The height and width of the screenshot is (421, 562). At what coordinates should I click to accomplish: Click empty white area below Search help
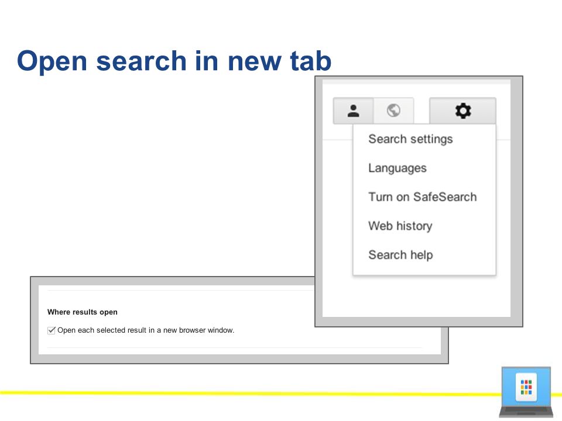416,296
